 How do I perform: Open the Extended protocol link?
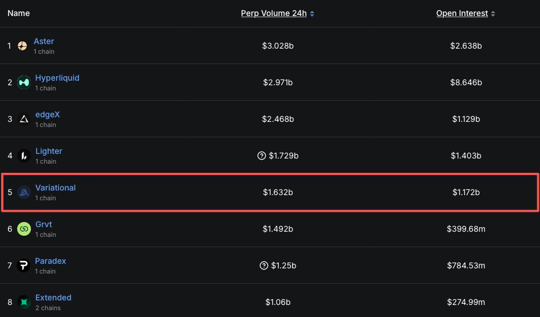[53, 298]
